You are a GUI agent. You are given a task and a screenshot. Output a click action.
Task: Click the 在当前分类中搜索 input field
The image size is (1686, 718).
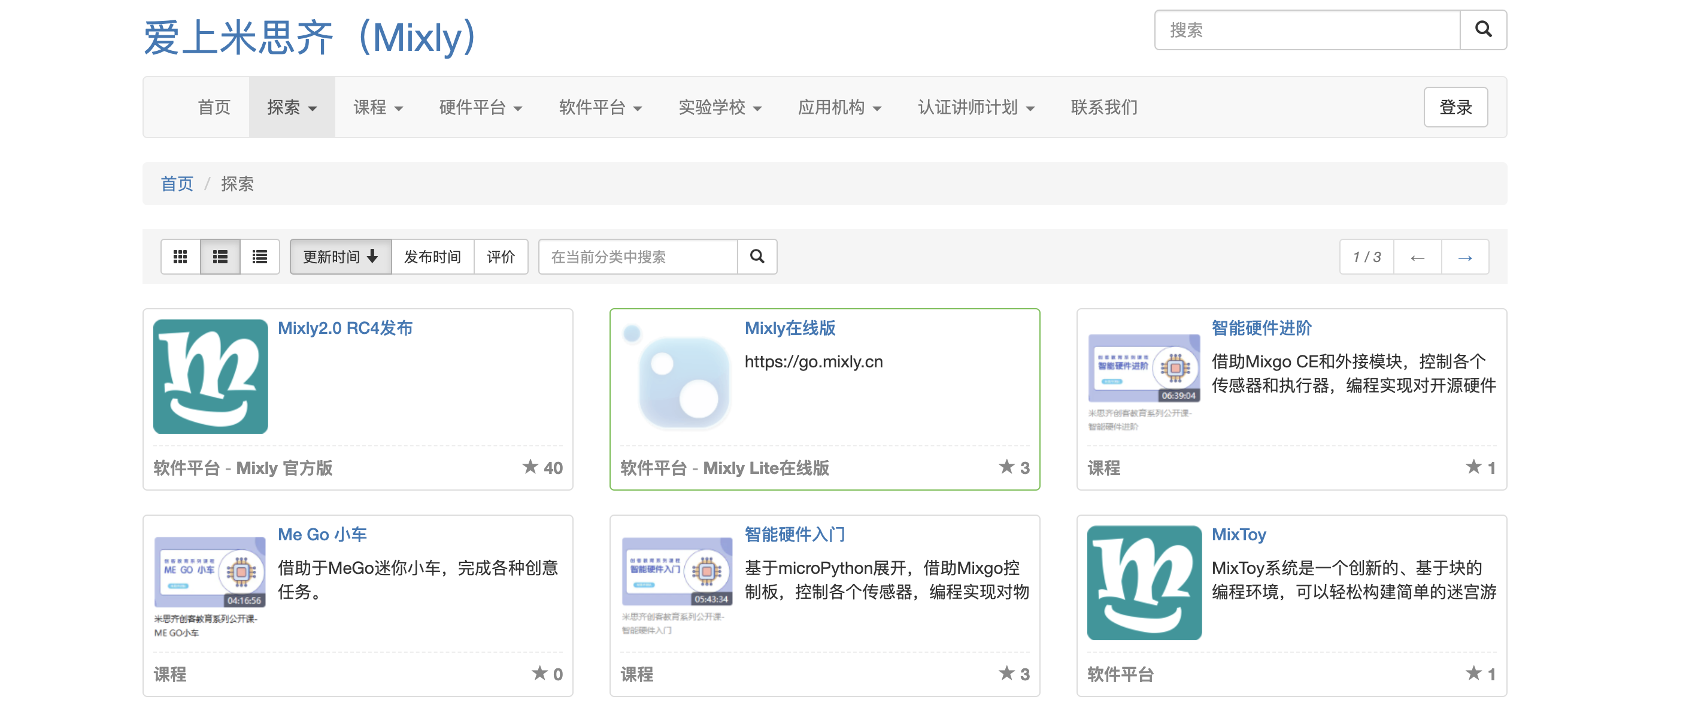[638, 256]
